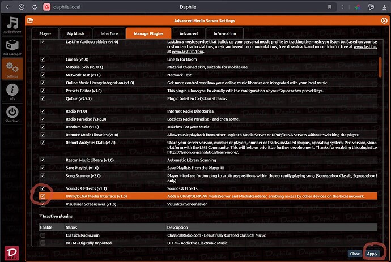
Task: Open browser three-dot menu
Action: (x=343, y=7)
